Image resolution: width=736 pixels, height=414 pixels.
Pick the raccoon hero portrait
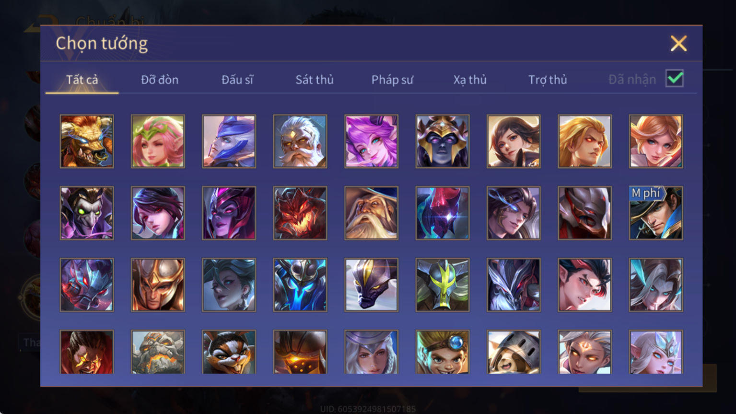pos(229,352)
